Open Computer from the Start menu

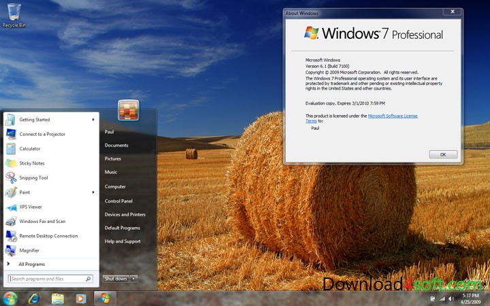click(115, 186)
